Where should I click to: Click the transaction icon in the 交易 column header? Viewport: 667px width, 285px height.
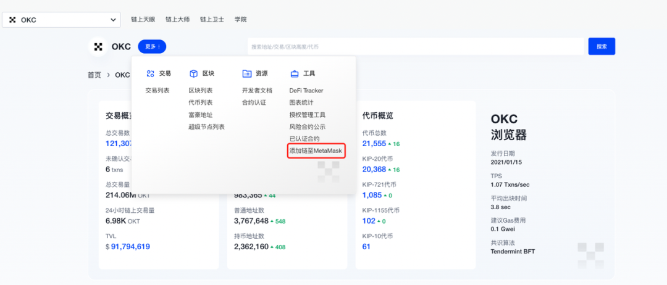(150, 73)
